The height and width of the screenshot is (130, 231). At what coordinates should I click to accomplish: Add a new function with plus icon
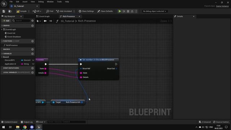[32, 41]
